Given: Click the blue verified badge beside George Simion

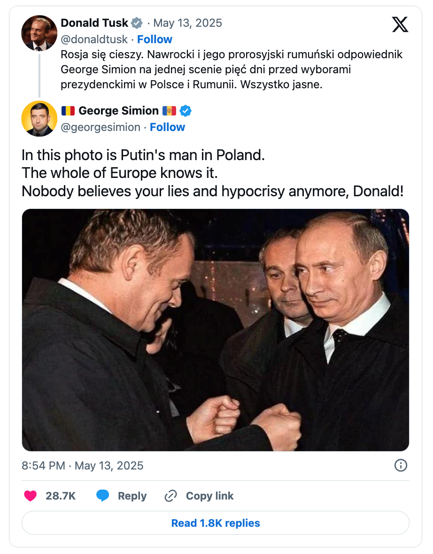Looking at the screenshot, I should [186, 111].
